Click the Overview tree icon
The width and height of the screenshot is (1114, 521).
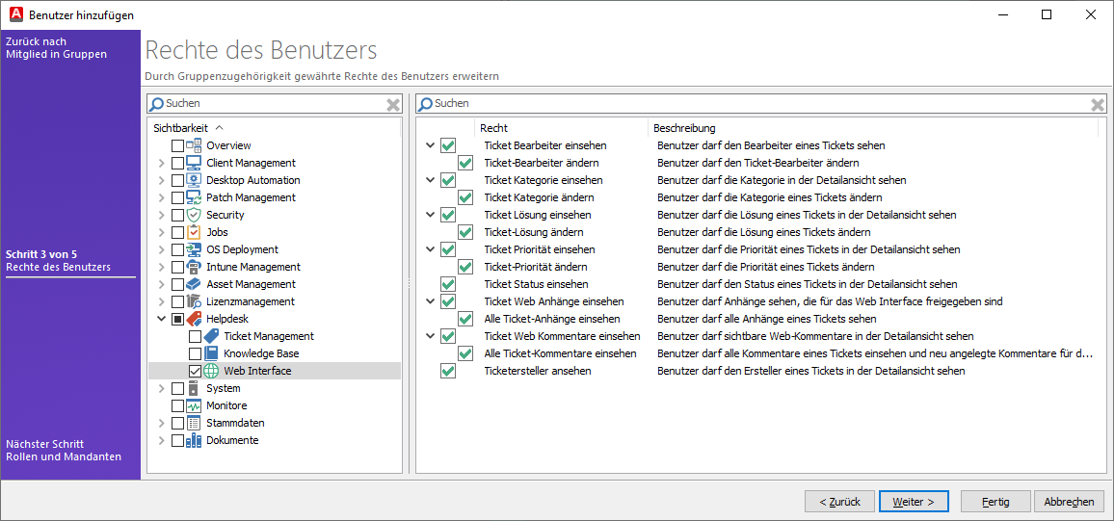pos(194,145)
